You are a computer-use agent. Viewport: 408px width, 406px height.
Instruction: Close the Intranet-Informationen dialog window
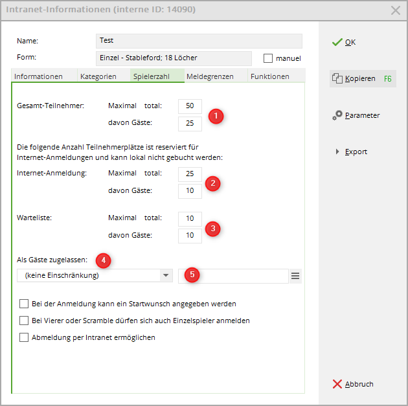(396, 10)
